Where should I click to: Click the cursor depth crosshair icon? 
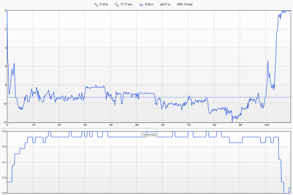(96, 4)
